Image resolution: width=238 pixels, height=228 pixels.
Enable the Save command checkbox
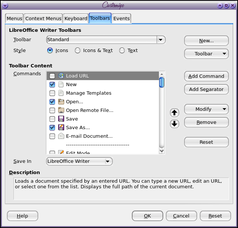[x=52, y=119]
